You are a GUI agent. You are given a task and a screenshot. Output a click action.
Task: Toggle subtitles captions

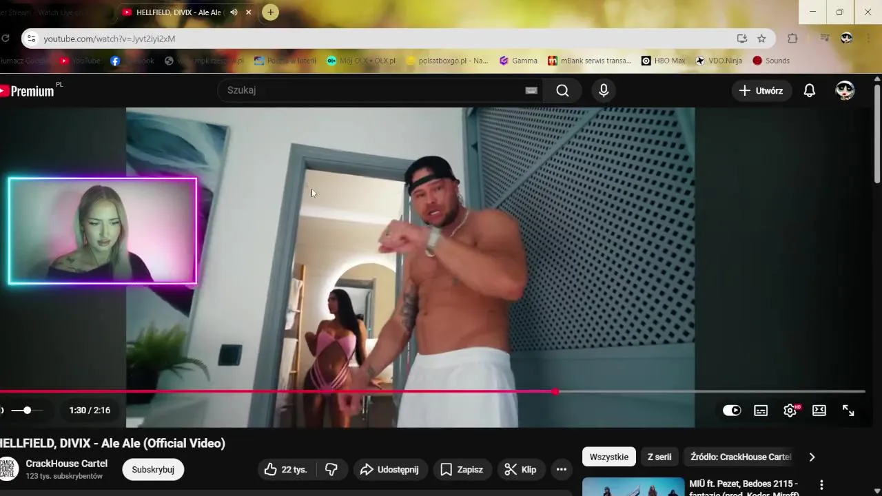(x=761, y=411)
